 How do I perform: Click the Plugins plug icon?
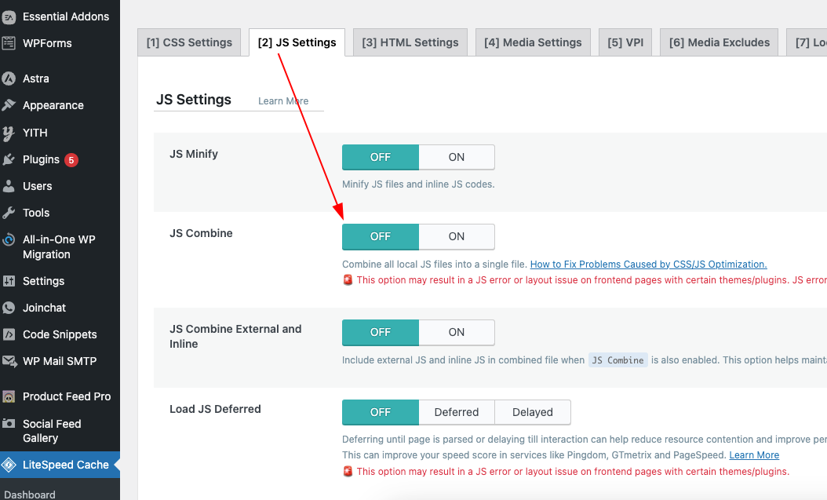pyautogui.click(x=9, y=159)
